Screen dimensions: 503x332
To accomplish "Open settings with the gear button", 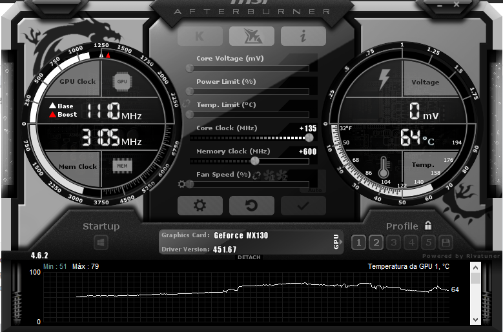I will click(200, 205).
